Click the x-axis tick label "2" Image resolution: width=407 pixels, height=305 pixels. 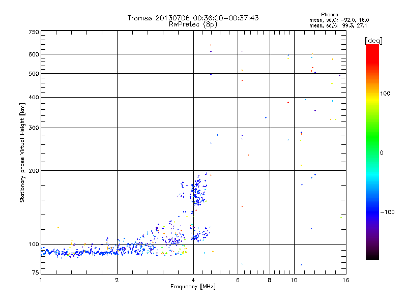pyautogui.click(x=117, y=280)
